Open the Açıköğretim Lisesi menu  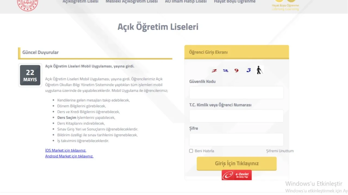[80, 2]
